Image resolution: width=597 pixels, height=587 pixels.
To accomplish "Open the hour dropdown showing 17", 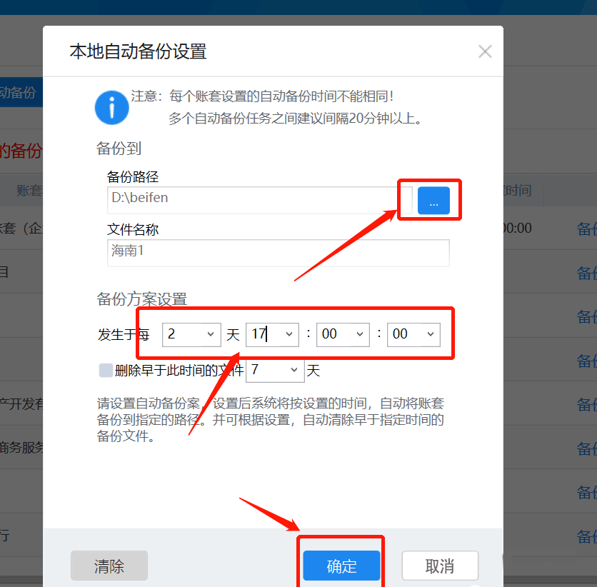I will click(x=289, y=333).
